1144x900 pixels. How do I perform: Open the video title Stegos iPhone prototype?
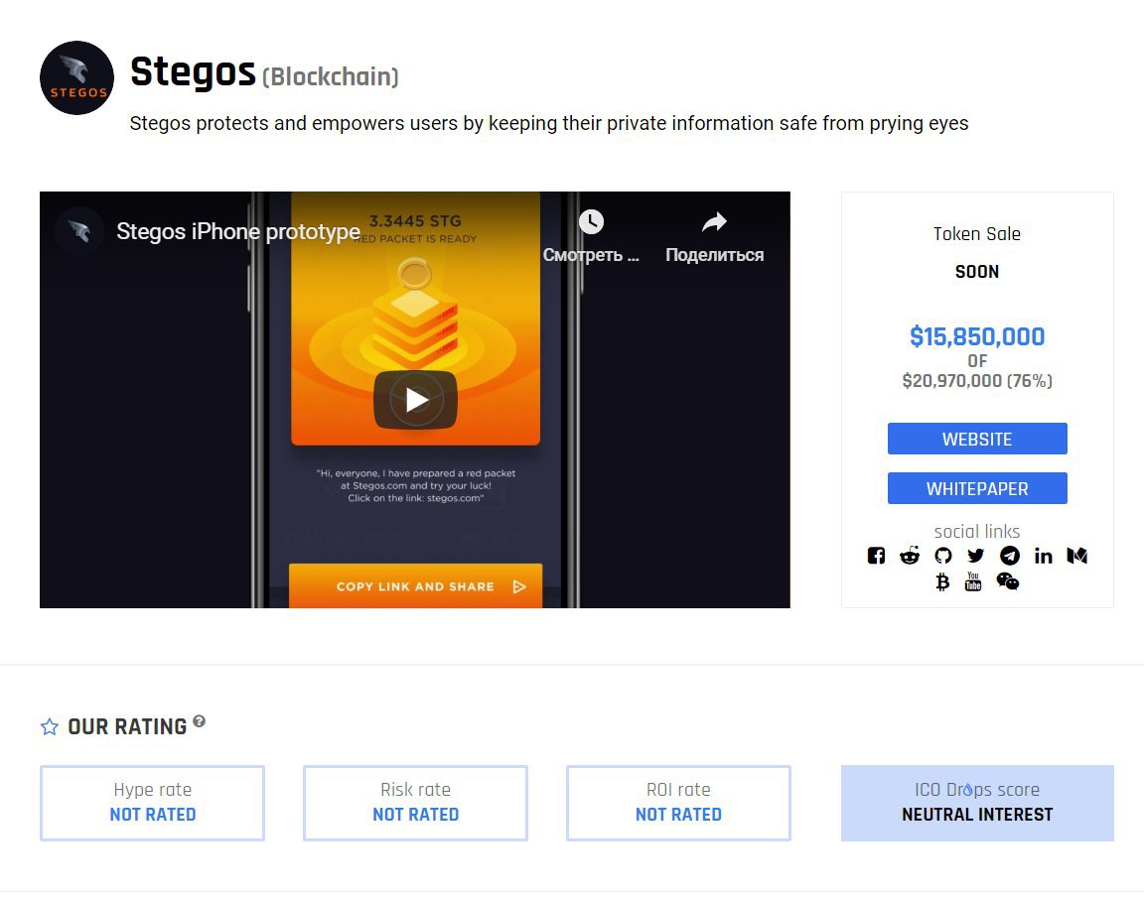(238, 231)
